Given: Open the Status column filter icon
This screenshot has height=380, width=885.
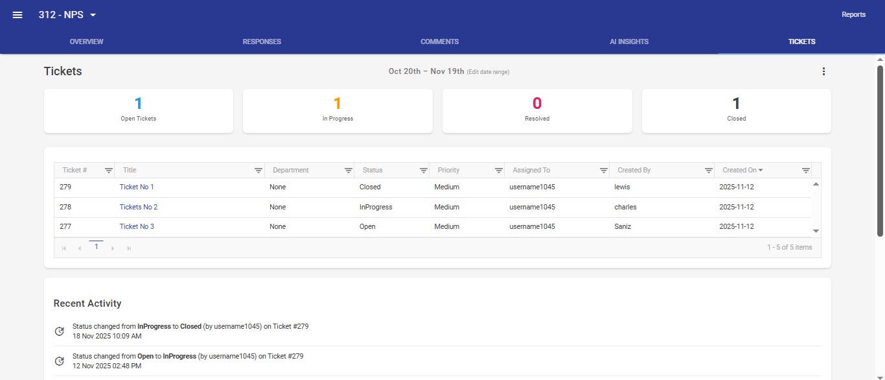Looking at the screenshot, I should click(x=424, y=171).
